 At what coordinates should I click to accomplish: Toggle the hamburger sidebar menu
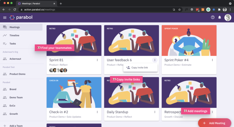tap(5, 18)
